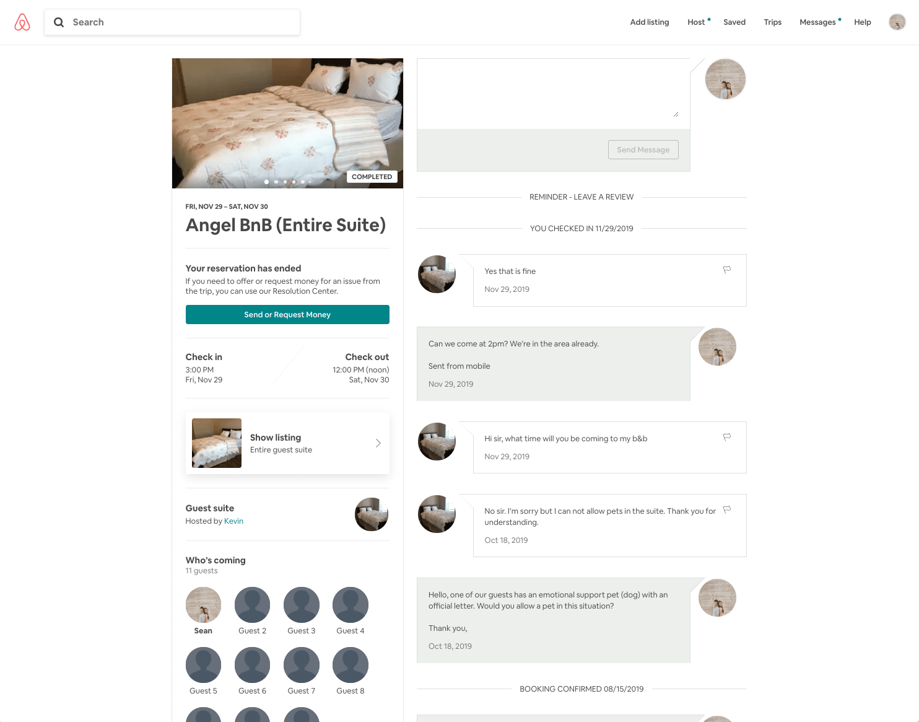Click into the message text area
The image size is (919, 722).
[553, 94]
